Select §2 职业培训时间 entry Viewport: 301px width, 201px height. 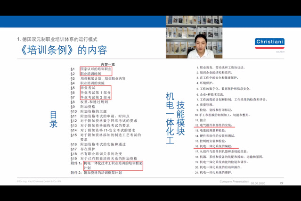[86, 74]
